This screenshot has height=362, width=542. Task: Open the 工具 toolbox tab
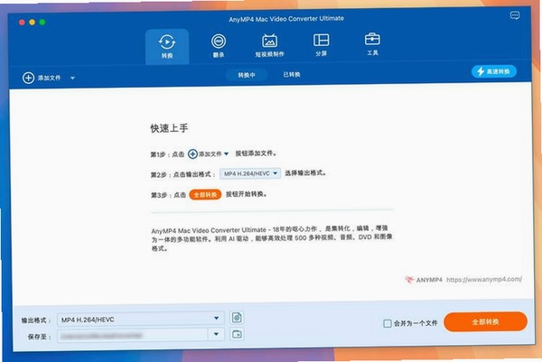tap(372, 44)
